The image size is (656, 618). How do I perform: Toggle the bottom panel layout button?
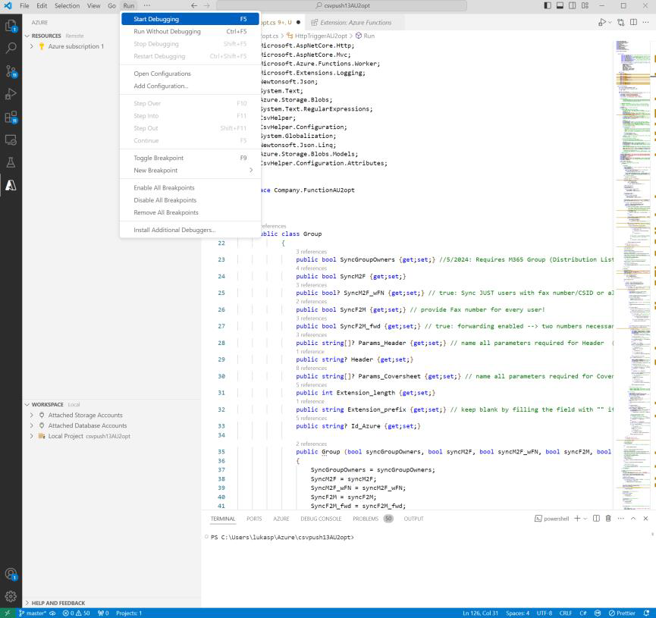(560, 6)
